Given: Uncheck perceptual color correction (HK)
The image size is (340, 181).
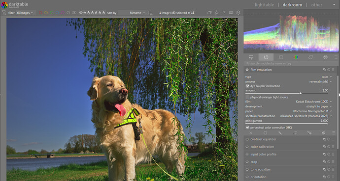Looking at the screenshot, I should [x=247, y=128].
